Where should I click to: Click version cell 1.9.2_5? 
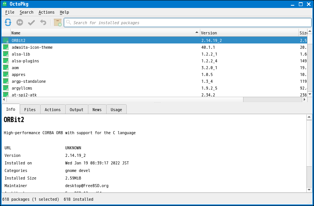[x=209, y=88]
